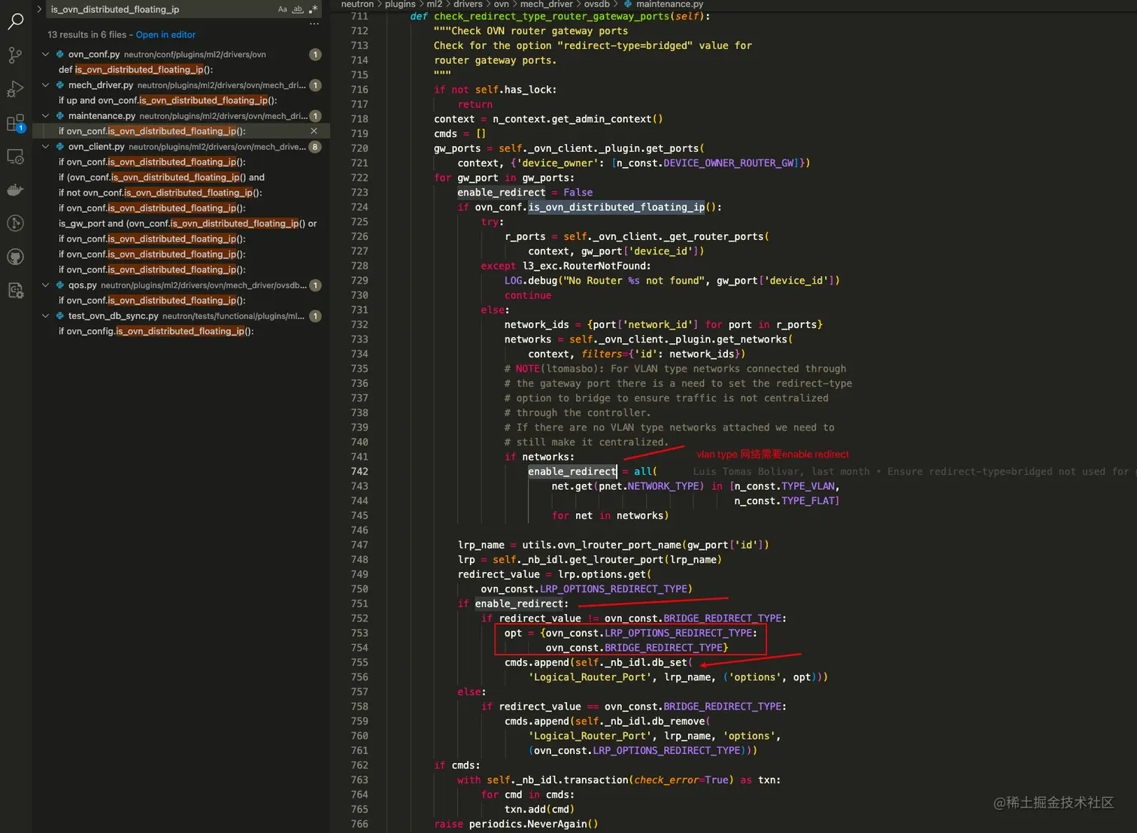Click the Python icon beside qos.py
The width and height of the screenshot is (1137, 833).
[x=59, y=285]
